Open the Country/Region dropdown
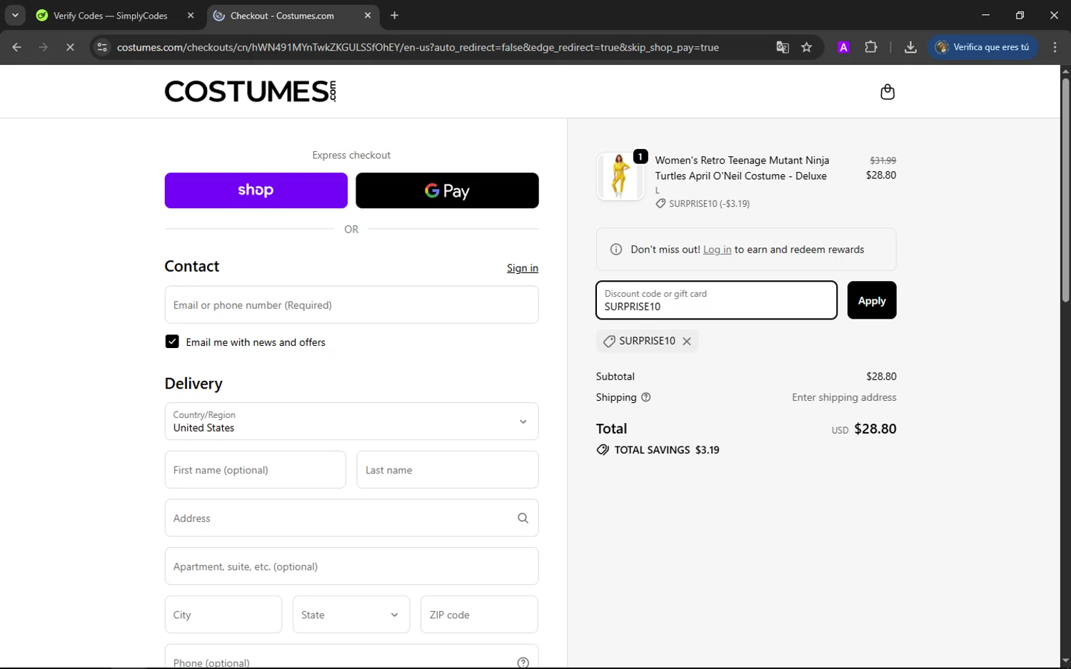Viewport: 1071px width, 669px height. click(x=351, y=422)
